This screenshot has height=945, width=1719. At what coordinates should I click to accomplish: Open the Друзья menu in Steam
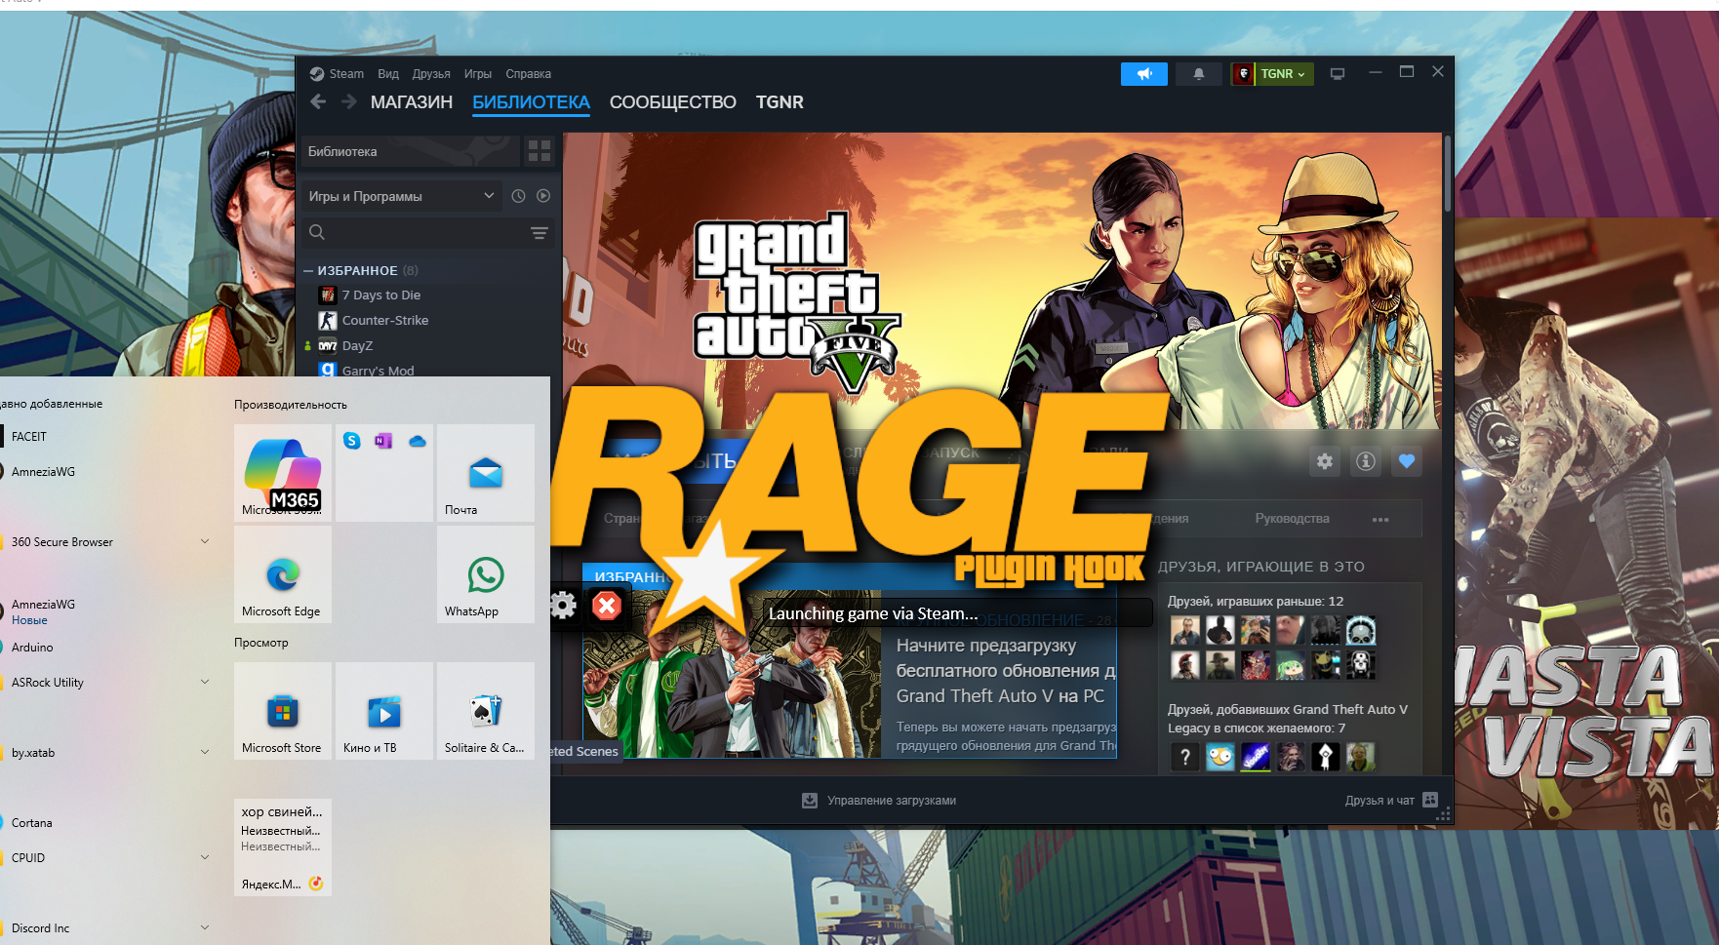click(x=430, y=74)
